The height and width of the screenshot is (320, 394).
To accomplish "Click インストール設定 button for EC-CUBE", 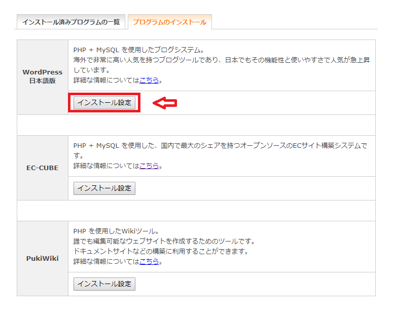I will [104, 188].
